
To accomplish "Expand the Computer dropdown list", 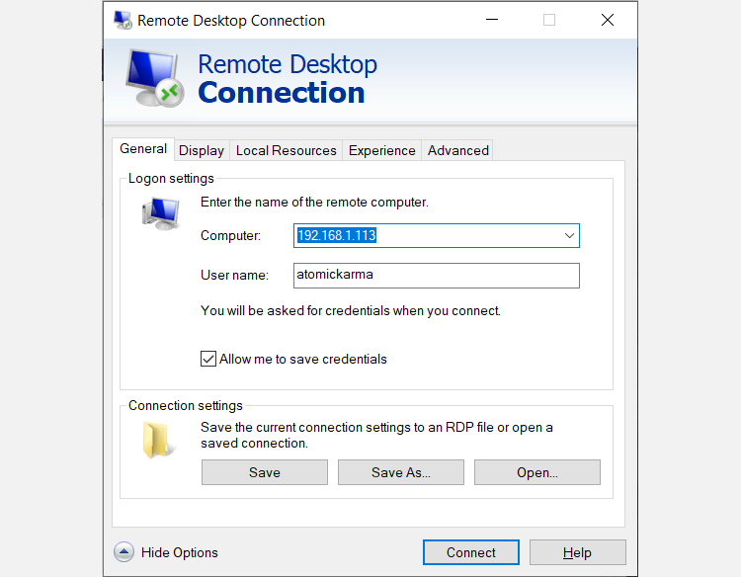I will click(569, 235).
